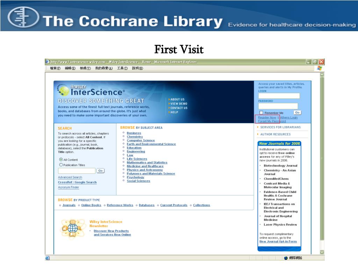358x269 pixels.
Task: Click the internet zone globe icon in the status bar
Action: coord(286,258)
